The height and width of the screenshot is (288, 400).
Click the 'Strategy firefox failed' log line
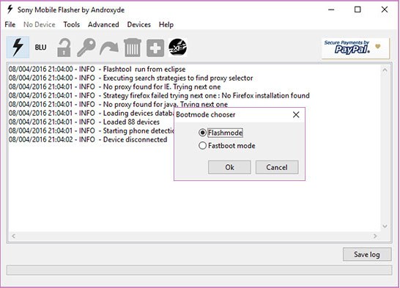(159, 95)
